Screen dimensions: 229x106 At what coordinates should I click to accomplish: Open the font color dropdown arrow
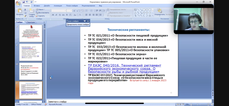click(82, 15)
